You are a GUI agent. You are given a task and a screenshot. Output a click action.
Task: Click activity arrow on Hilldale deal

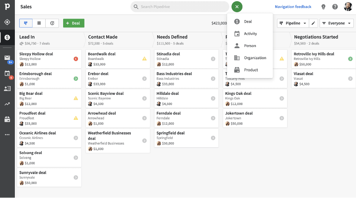213,98
